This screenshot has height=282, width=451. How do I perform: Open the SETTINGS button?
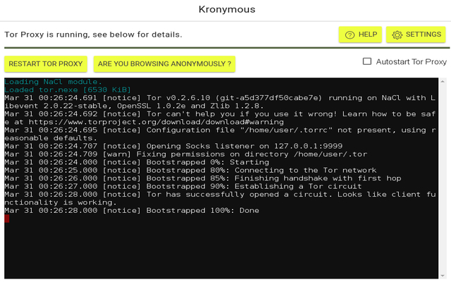tap(416, 35)
